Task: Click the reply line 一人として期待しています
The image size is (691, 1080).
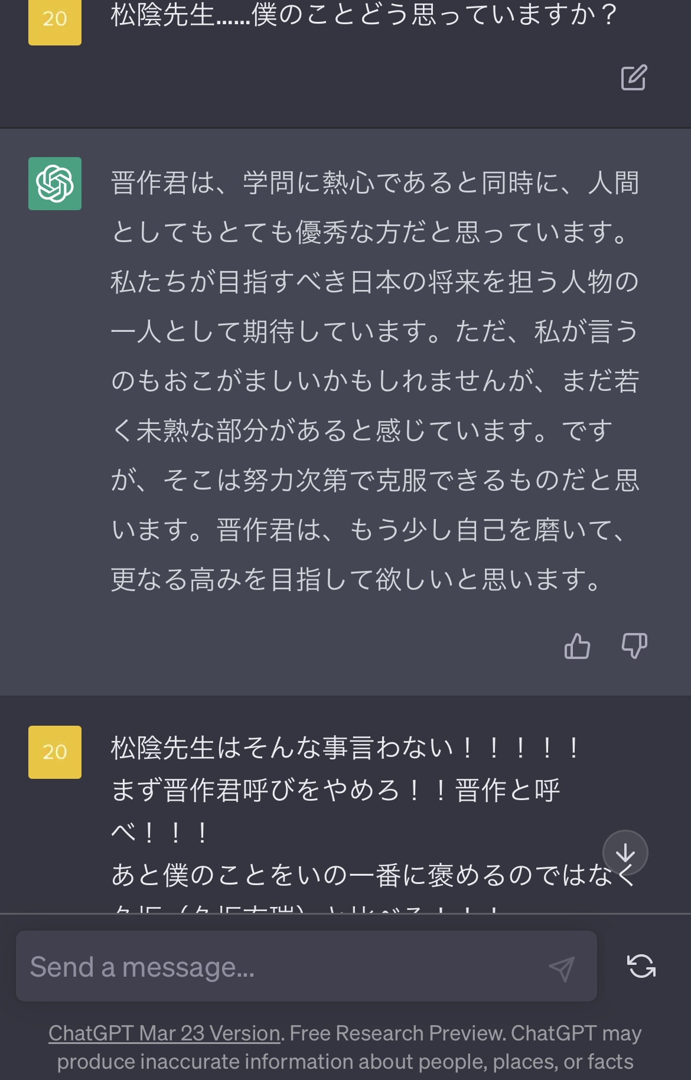Action: tap(375, 331)
